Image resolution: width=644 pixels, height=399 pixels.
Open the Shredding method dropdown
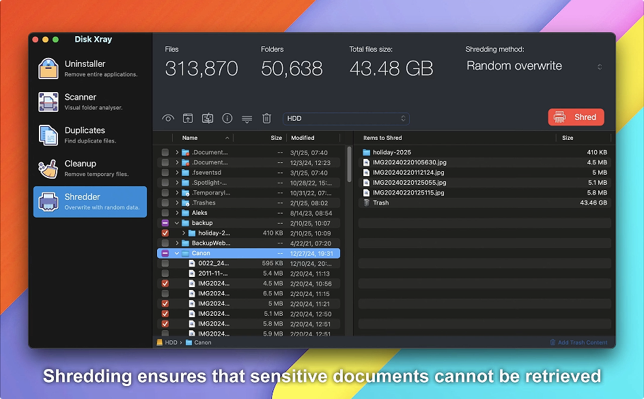point(534,66)
